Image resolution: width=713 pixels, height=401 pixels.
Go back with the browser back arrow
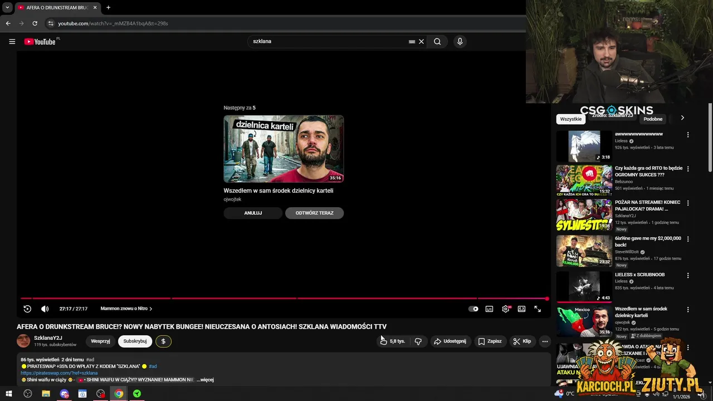8,23
